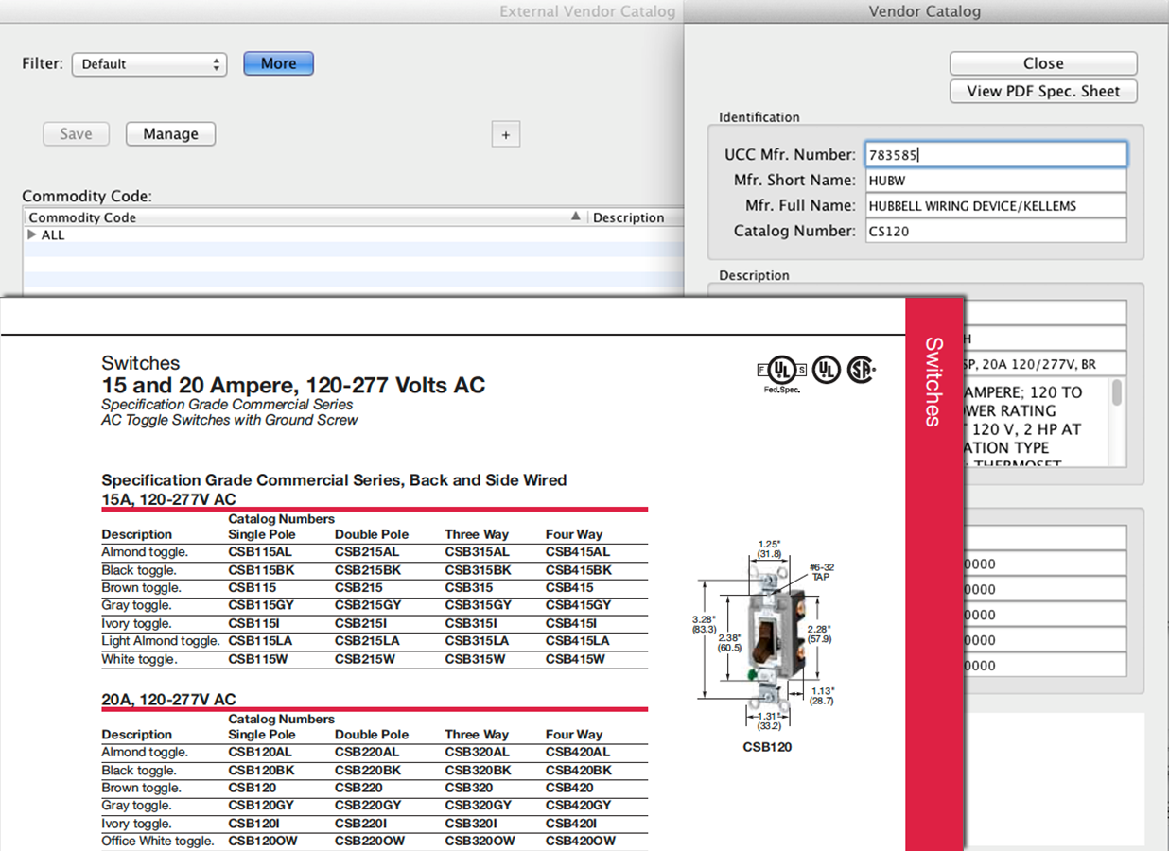This screenshot has width=1169, height=851.
Task: Click the standalone UL listed mark
Action: click(826, 370)
